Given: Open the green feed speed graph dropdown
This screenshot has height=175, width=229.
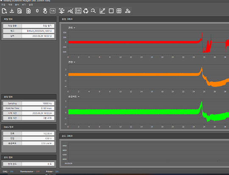Looking at the screenshot, I should [74, 96].
